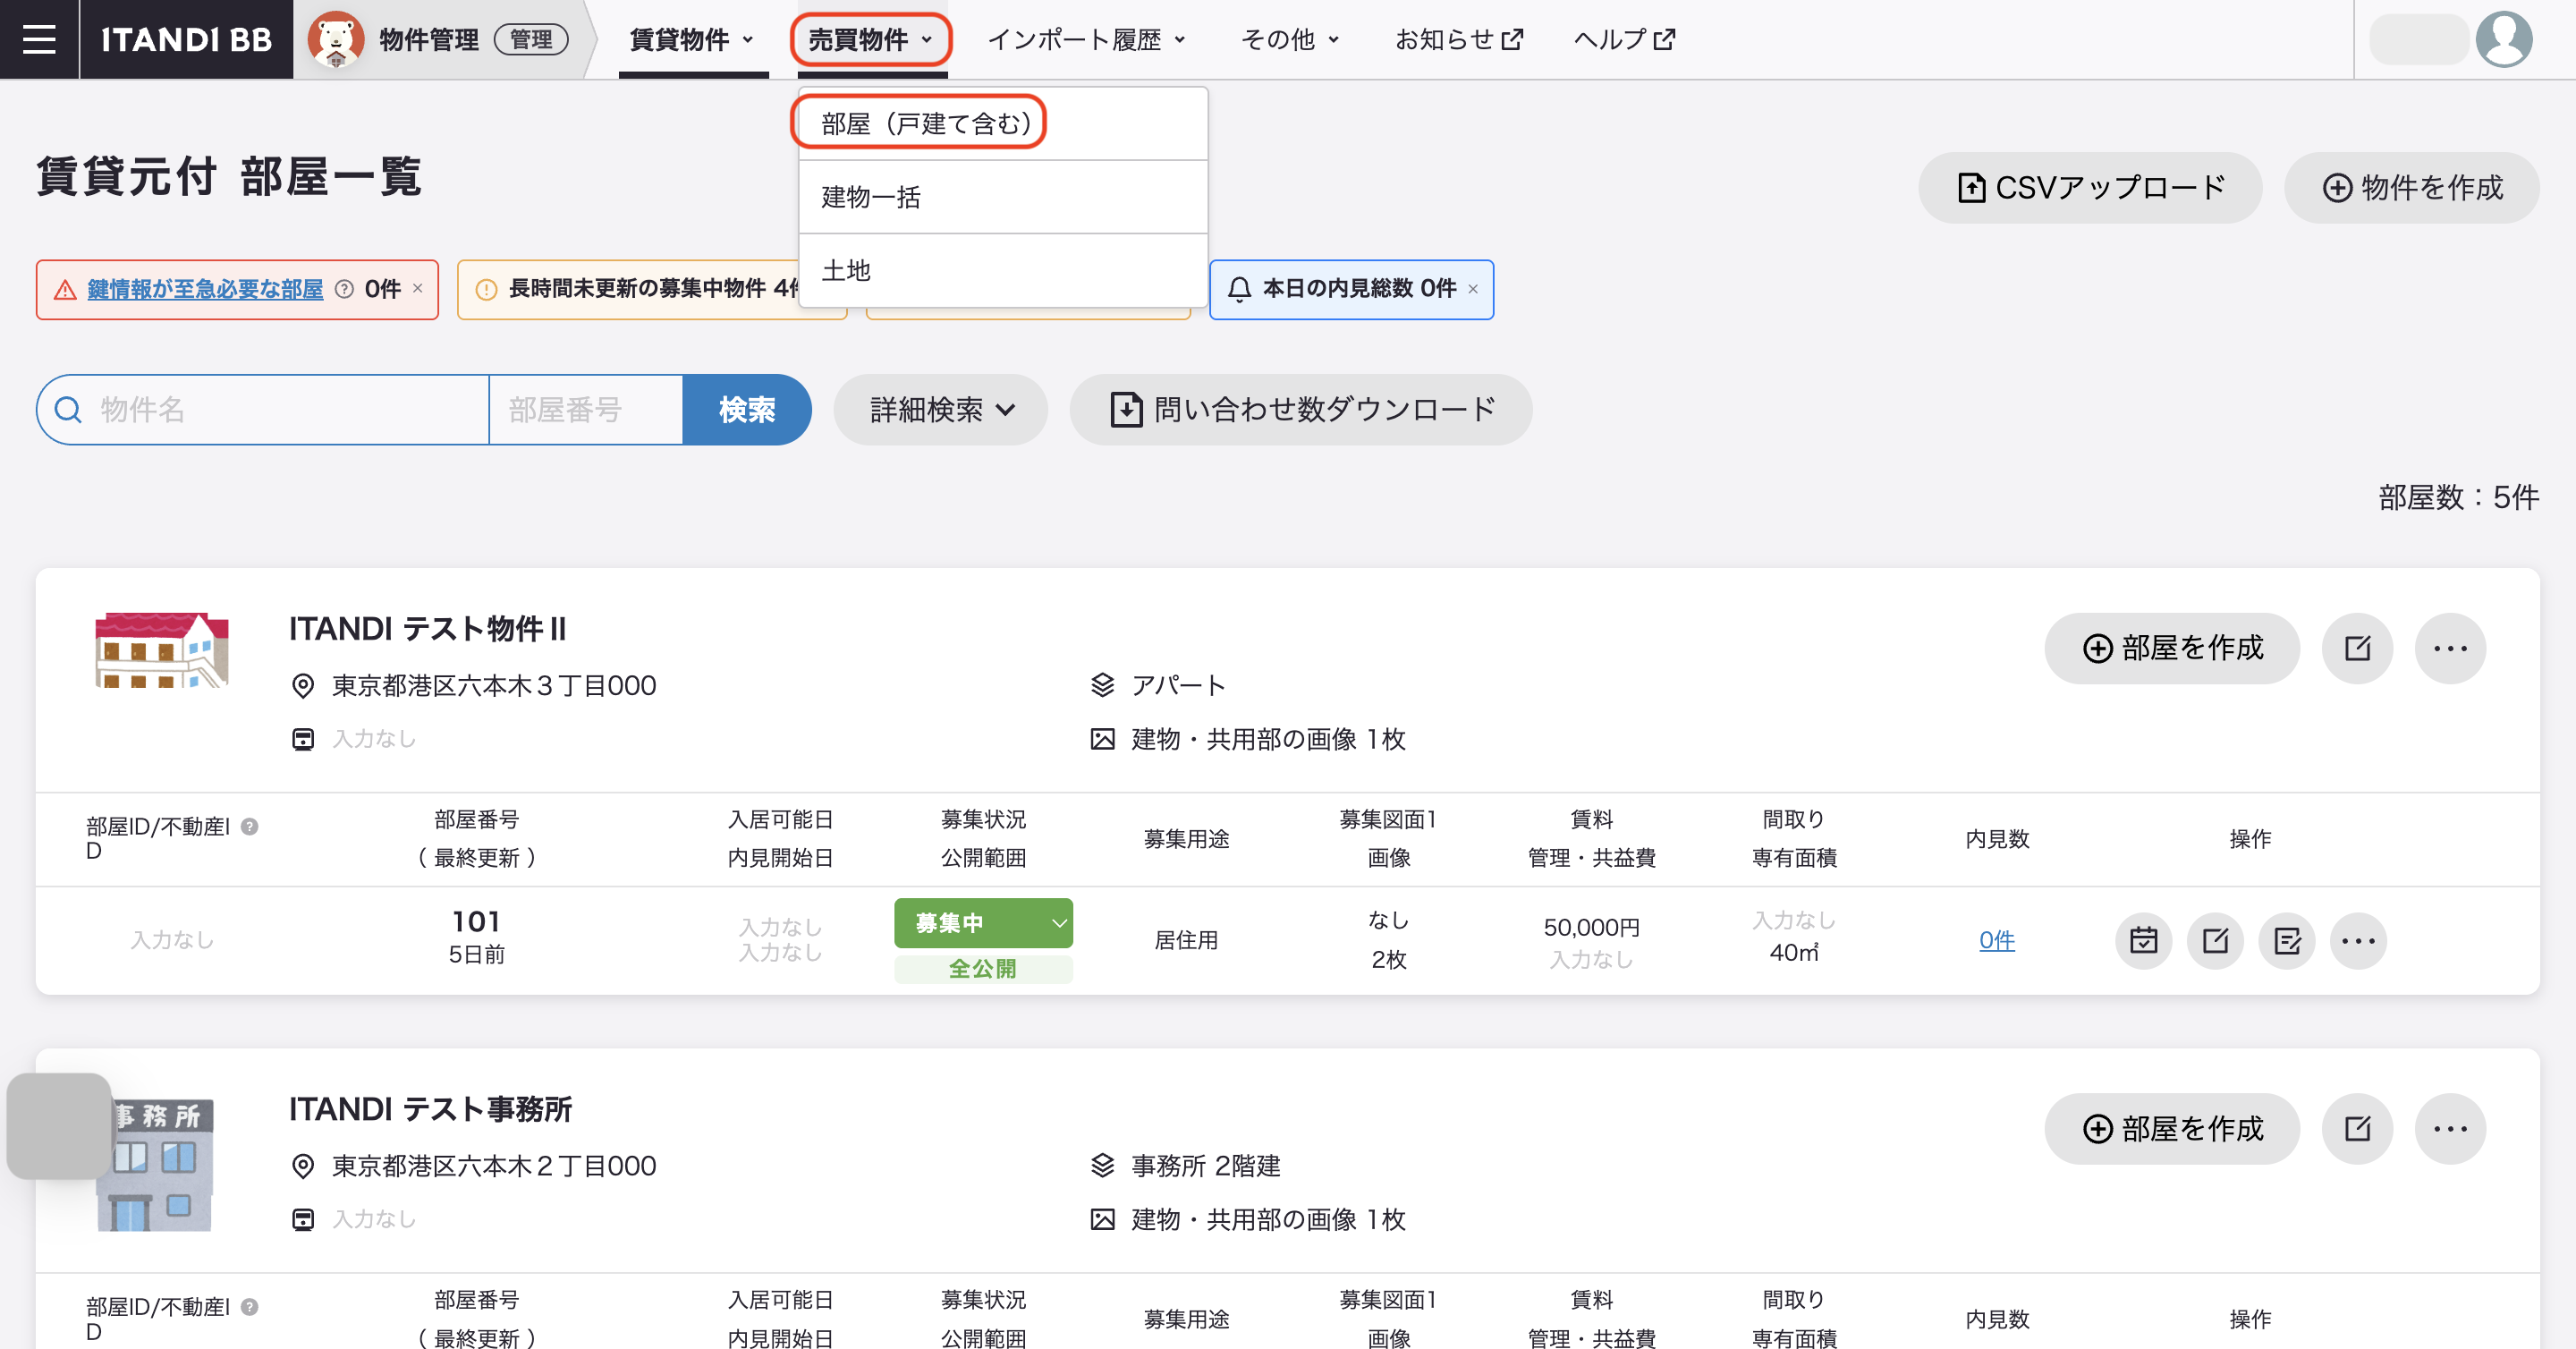The height and width of the screenshot is (1349, 2576).
Task: Click the 管理 badge
Action: 531,39
